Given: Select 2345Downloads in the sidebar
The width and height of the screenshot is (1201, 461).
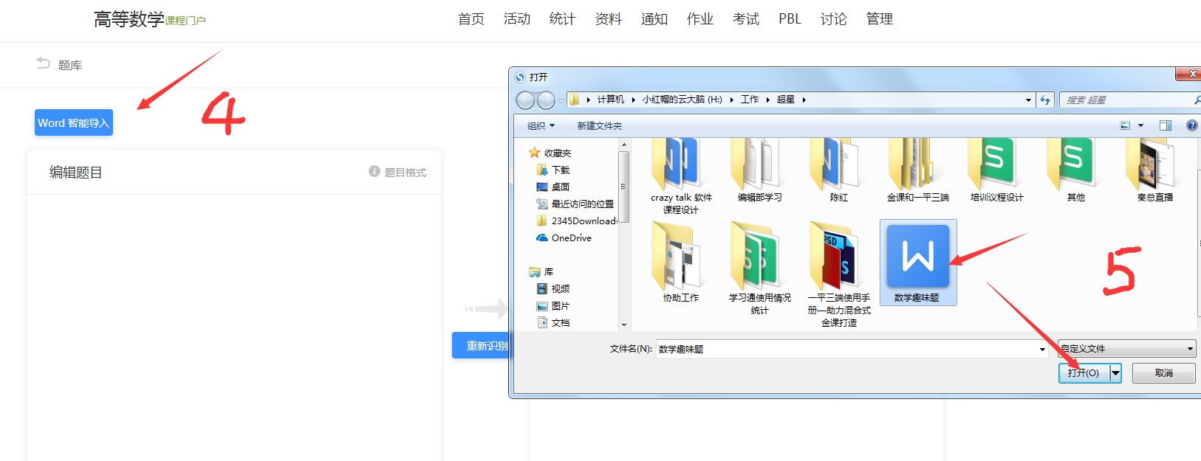Looking at the screenshot, I should (x=576, y=221).
